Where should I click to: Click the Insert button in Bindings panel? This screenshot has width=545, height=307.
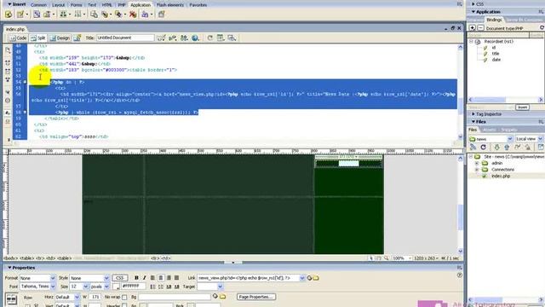point(522,107)
